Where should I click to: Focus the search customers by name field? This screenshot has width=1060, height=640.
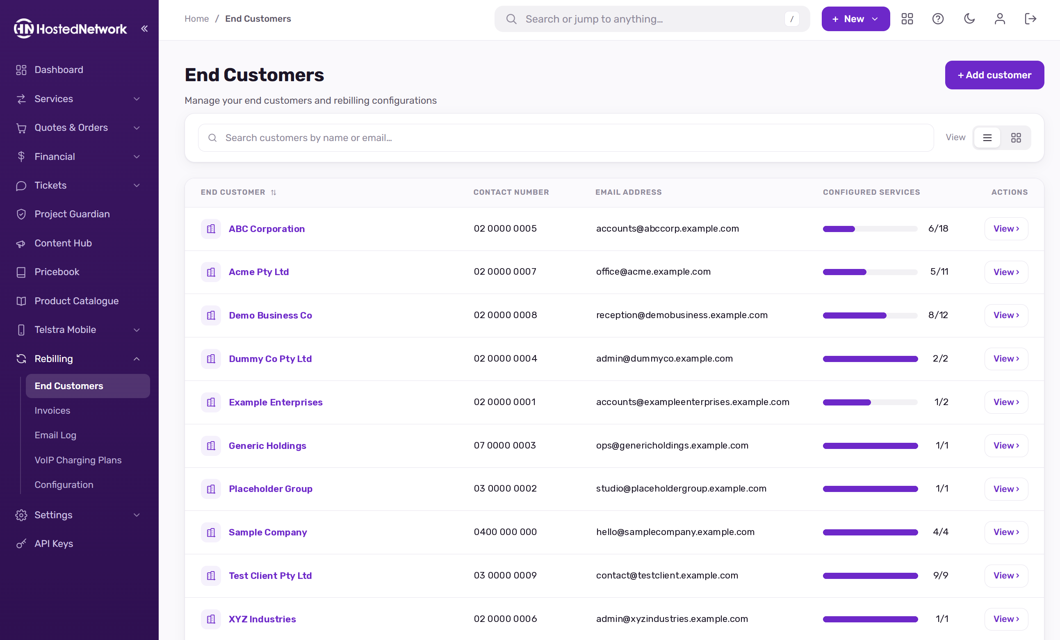(566, 138)
